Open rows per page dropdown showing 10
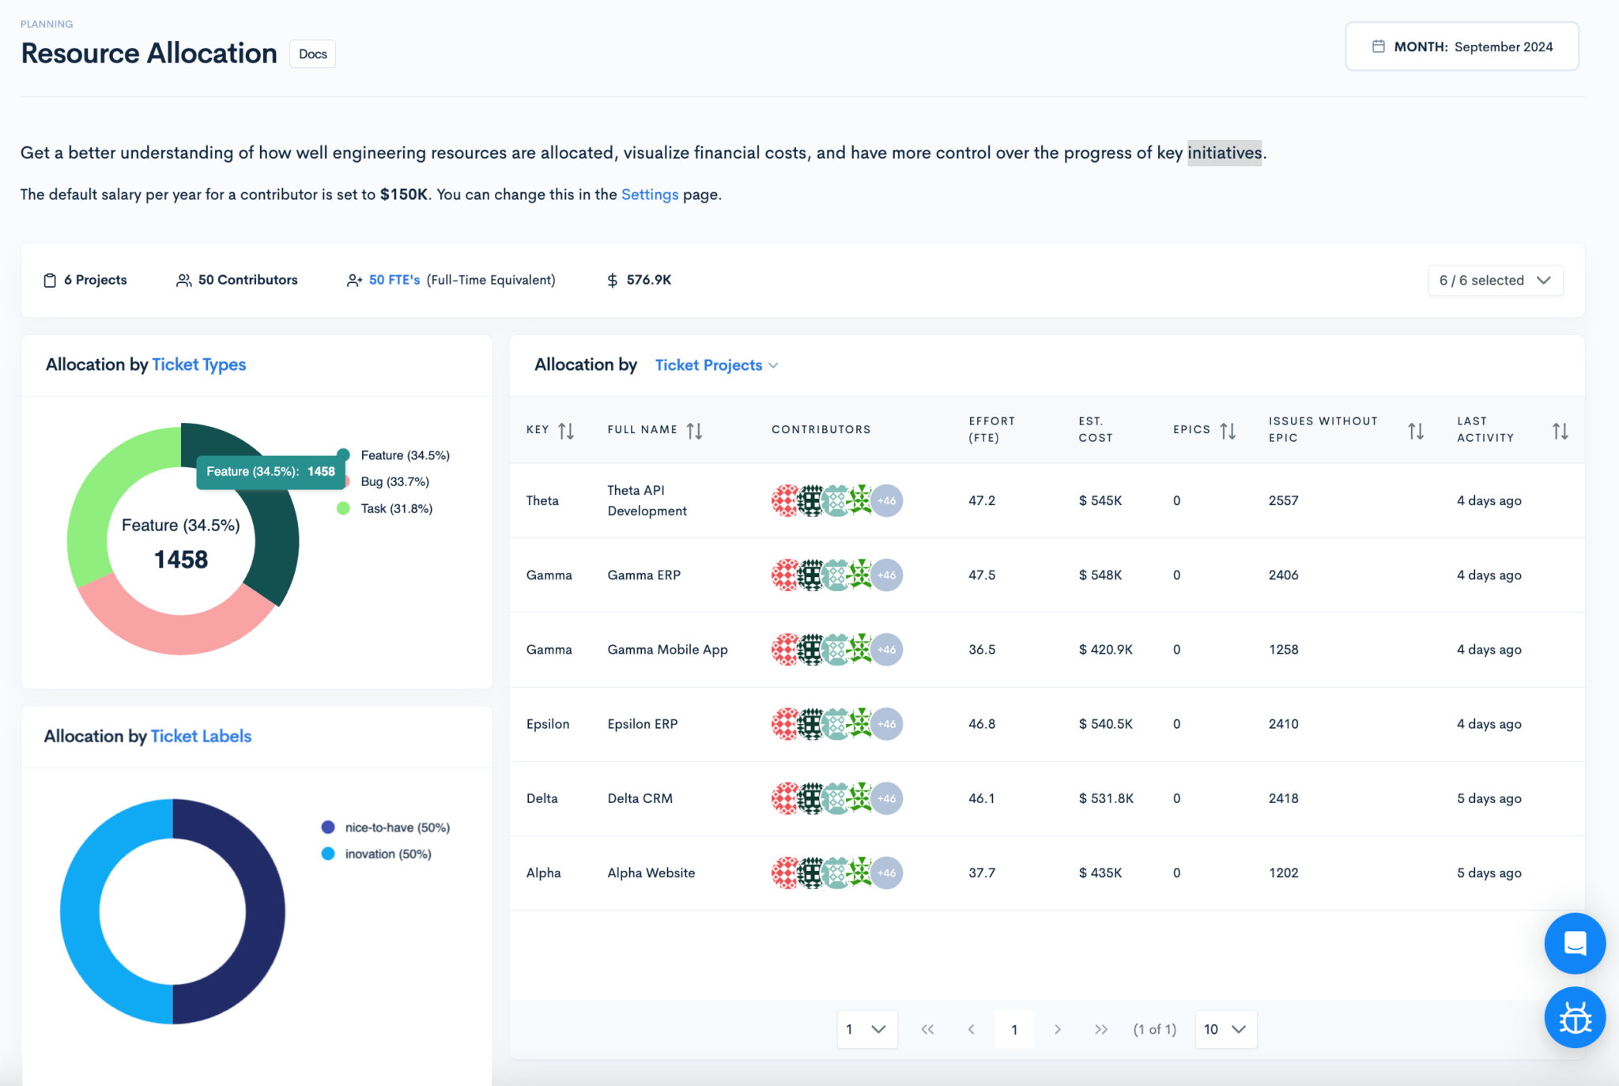The image size is (1619, 1086). (1225, 1029)
